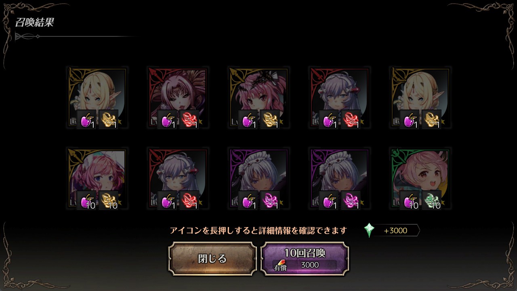This screenshot has height=291, width=517.
Task: Tap the silver-haired character in top row
Action: 339,97
